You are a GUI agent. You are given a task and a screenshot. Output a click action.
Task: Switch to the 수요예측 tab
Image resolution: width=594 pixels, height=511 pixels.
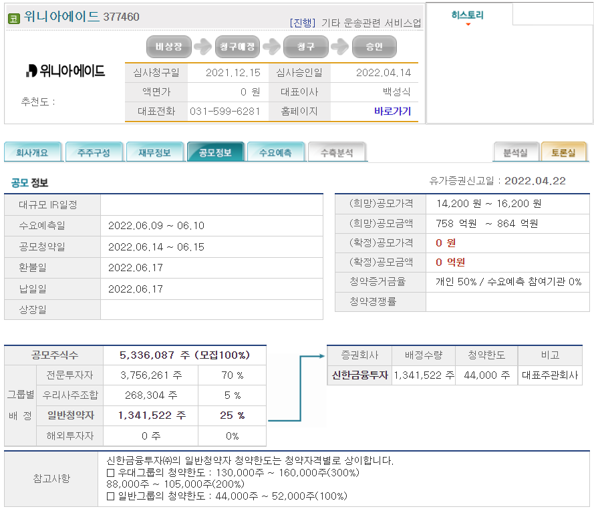[276, 152]
